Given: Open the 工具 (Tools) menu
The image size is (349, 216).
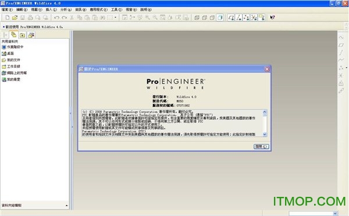Looking at the screenshot, I should [116, 9].
